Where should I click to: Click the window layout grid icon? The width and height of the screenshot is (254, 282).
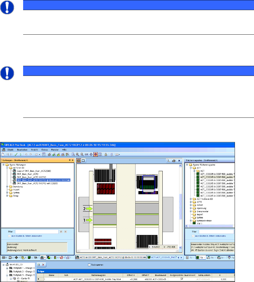point(44,154)
